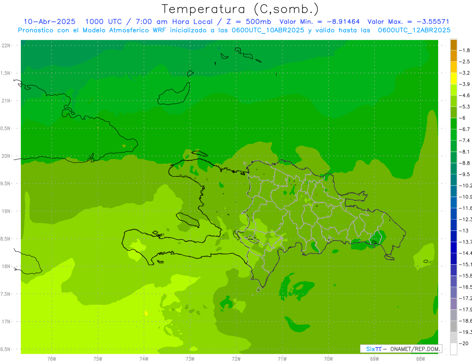This screenshot has width=472, height=364.
Task: Click the "-9.5" colorbar label
Action: pos(465,174)
